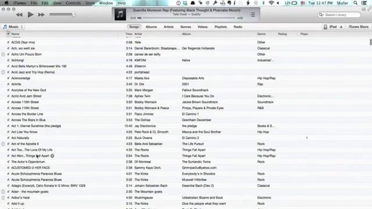Switch to the Albums tab
Image resolution: width=372 pixels, height=209 pixels.
click(x=151, y=27)
